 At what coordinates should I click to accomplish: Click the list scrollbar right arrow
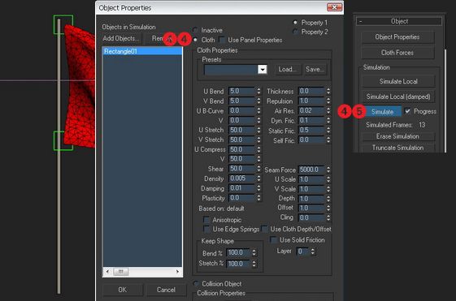(177, 272)
